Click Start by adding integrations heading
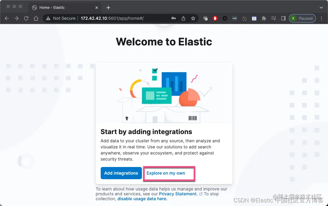The height and width of the screenshot is (206, 328). point(146,132)
